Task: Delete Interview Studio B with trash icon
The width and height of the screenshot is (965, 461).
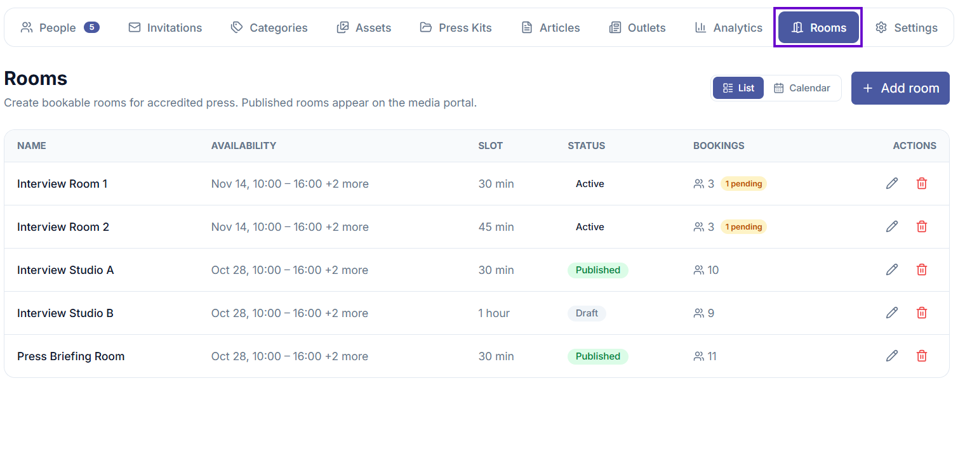Action: click(x=922, y=313)
